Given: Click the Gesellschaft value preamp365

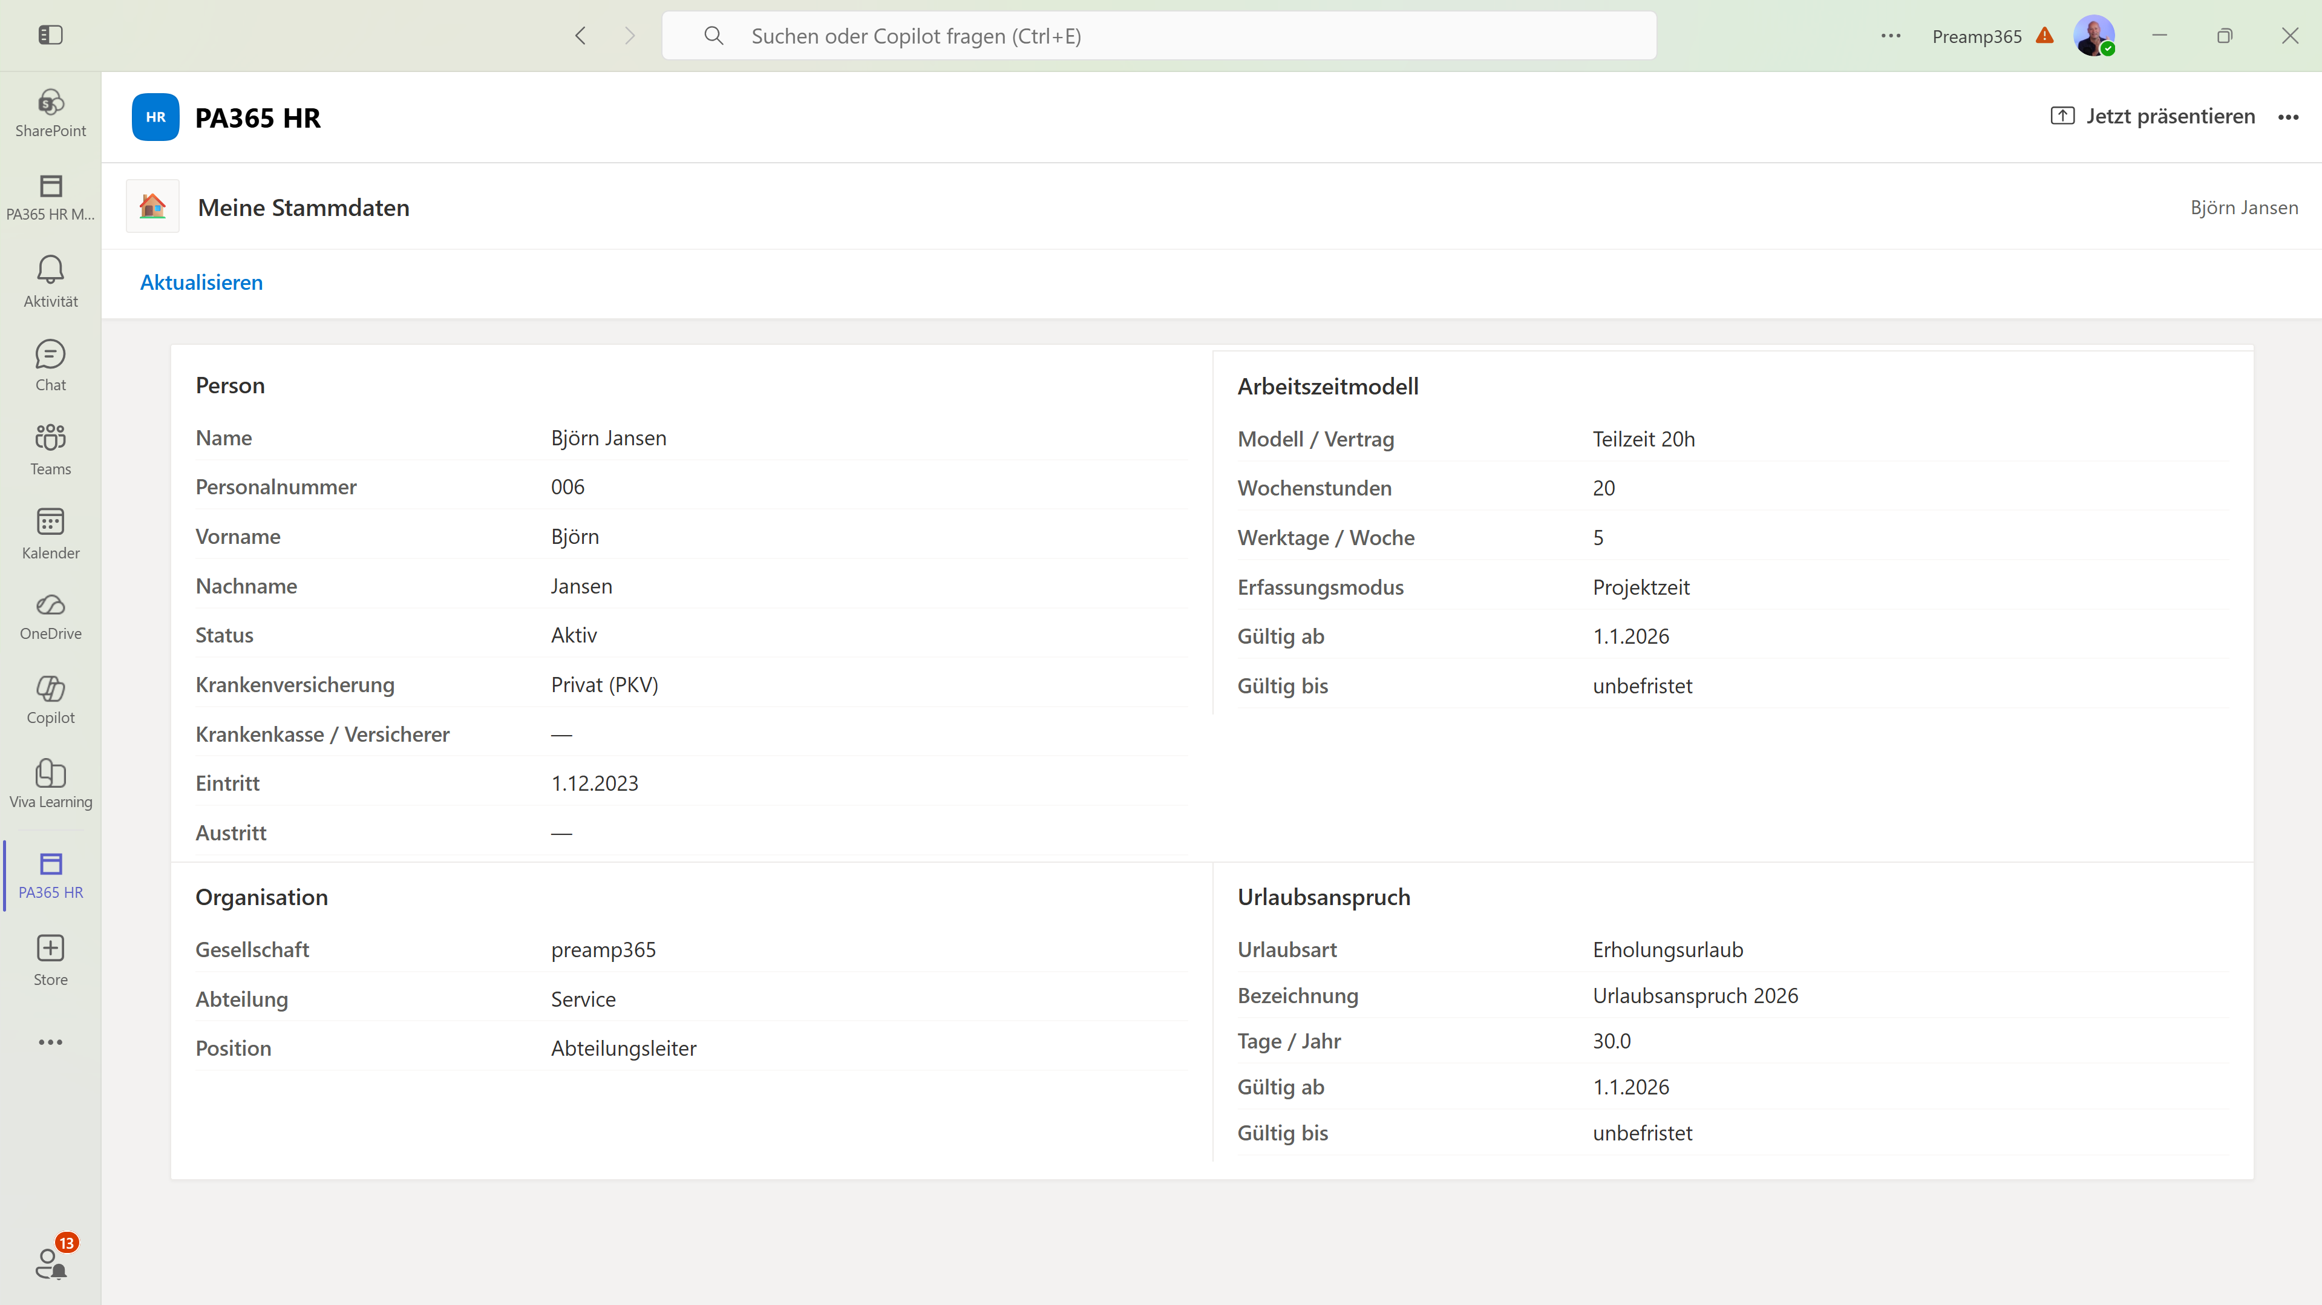Looking at the screenshot, I should click(x=603, y=950).
